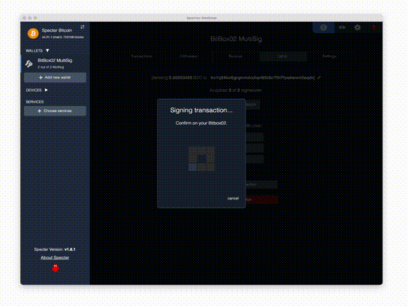Click the plus icon on Add new wallet
The image size is (408, 306).
tap(41, 78)
